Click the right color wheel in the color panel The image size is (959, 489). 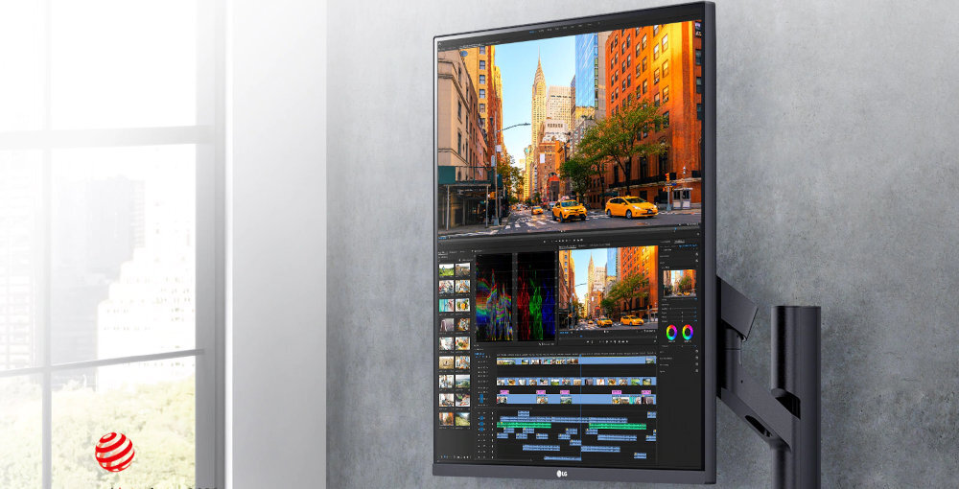(x=688, y=332)
